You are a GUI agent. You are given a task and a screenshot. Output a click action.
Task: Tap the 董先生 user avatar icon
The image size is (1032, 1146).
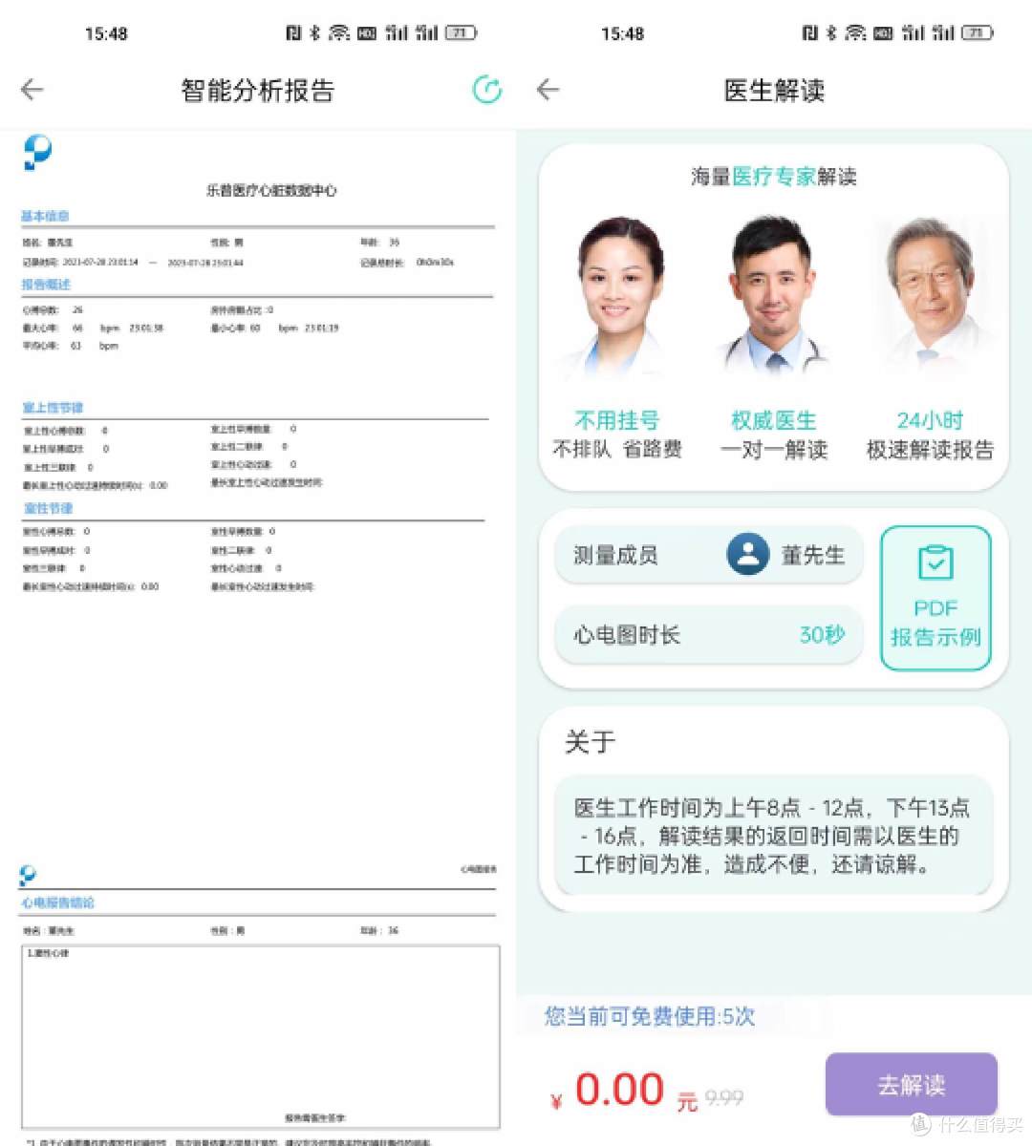click(x=748, y=554)
